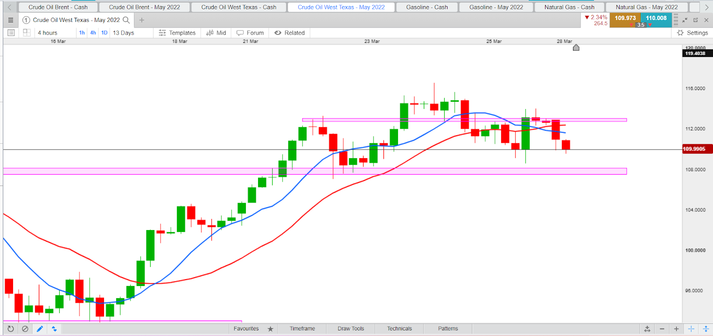Select the 1h timeframe shortcut
Viewport: 713px width, 336px height.
pyautogui.click(x=82, y=33)
